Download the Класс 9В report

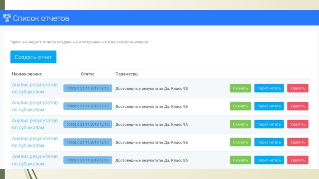(240, 88)
